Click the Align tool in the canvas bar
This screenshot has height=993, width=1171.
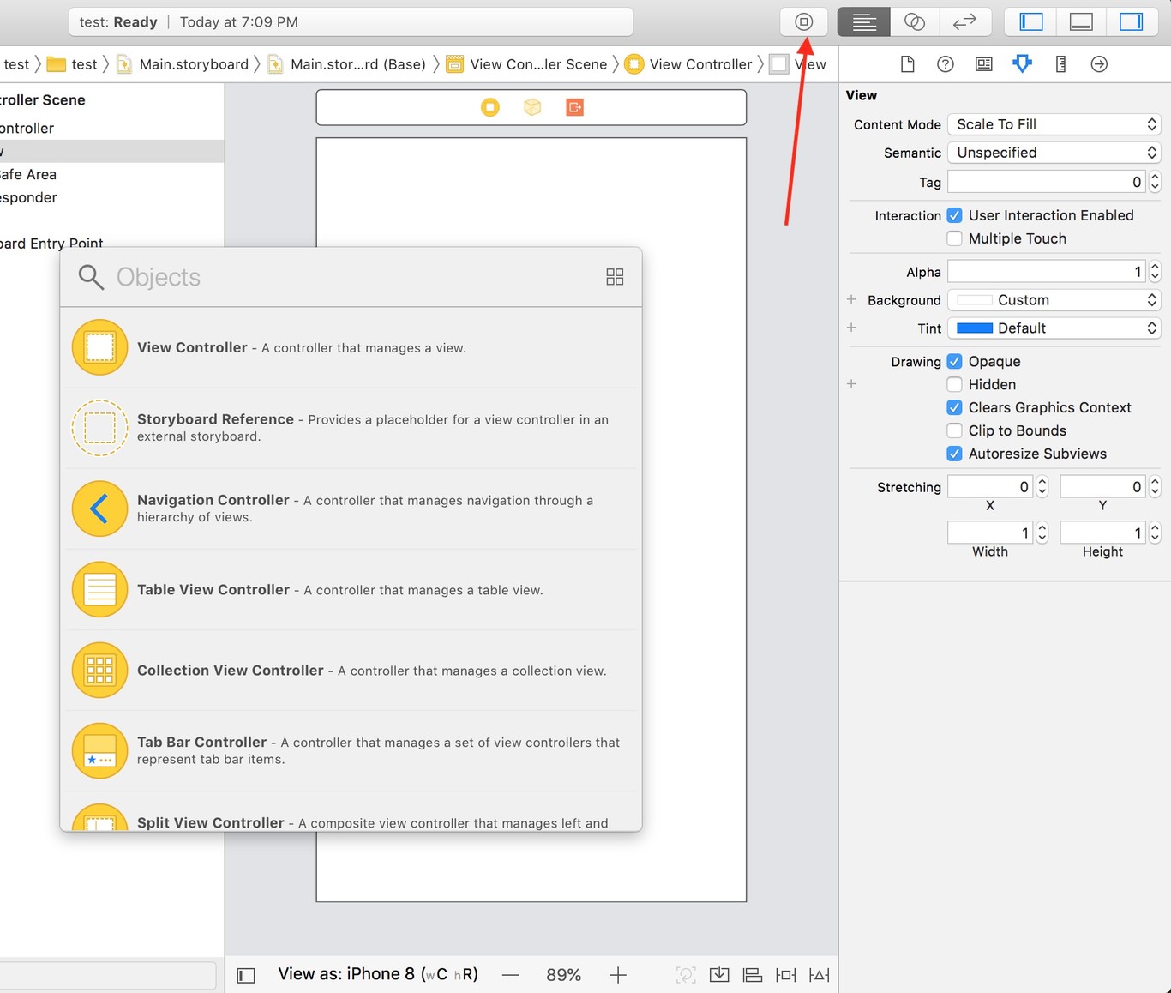click(x=752, y=974)
